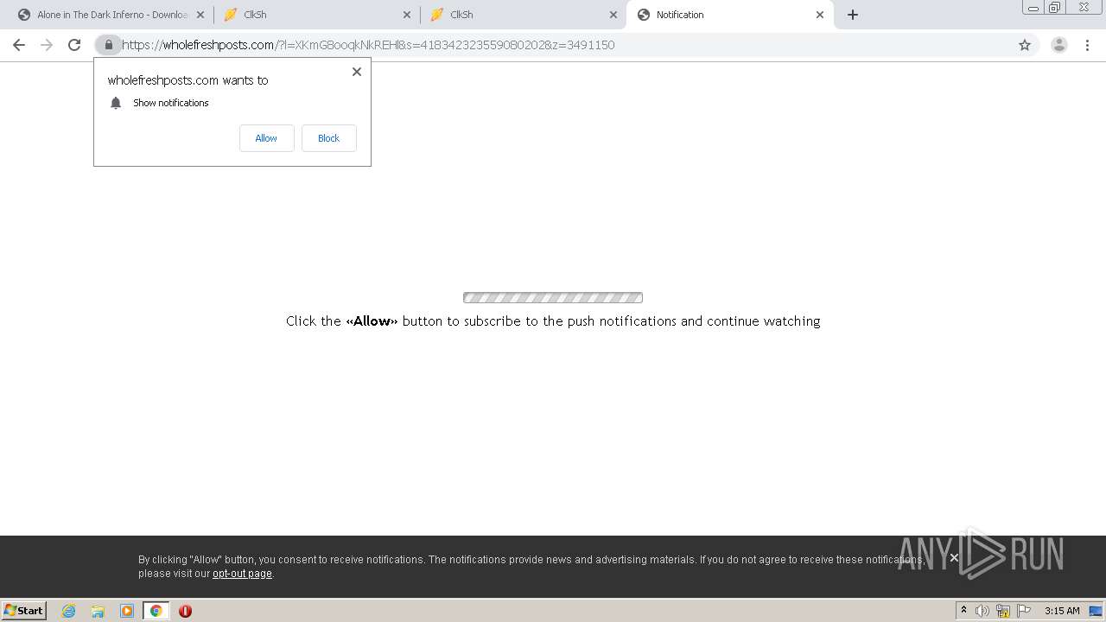Viewport: 1106px width, 622px height.
Task: Open network status tray icon
Action: coord(1003,611)
